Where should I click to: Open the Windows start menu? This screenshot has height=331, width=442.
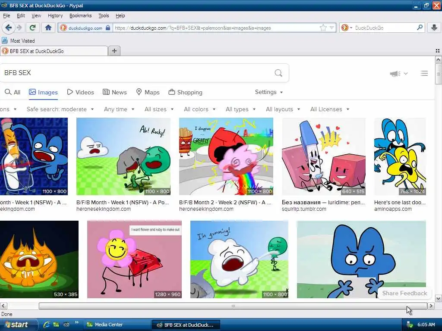(19, 325)
